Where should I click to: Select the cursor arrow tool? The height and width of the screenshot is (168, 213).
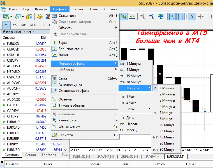[192, 16]
